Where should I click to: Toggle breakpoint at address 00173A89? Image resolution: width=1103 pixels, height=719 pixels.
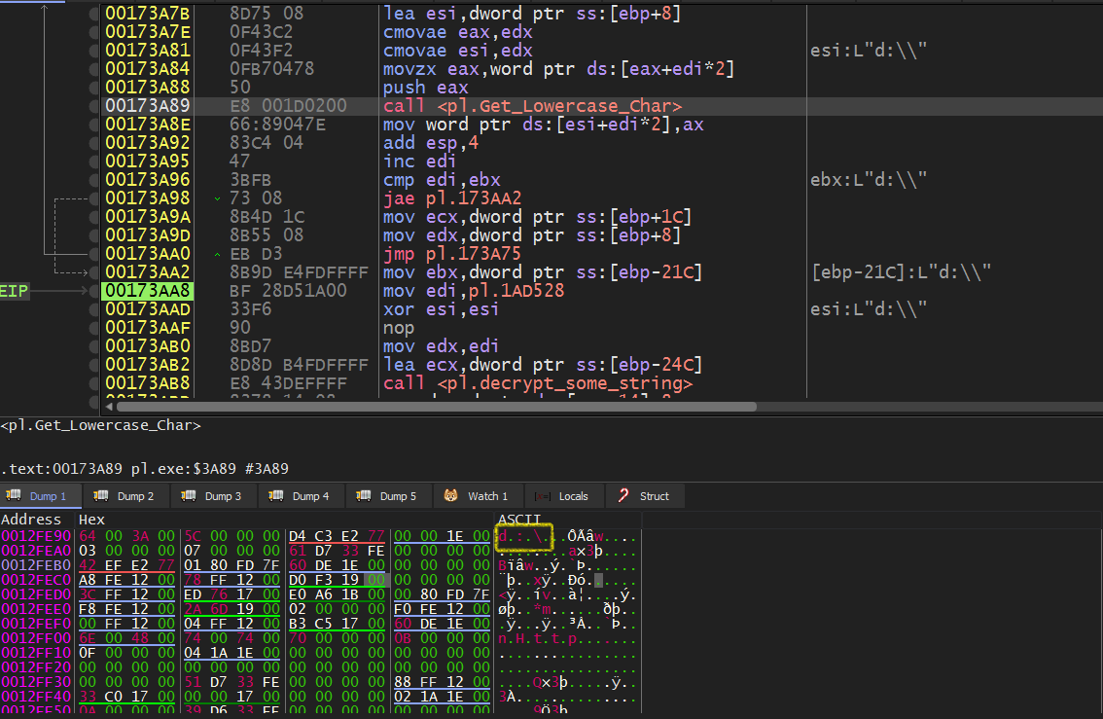[x=93, y=105]
